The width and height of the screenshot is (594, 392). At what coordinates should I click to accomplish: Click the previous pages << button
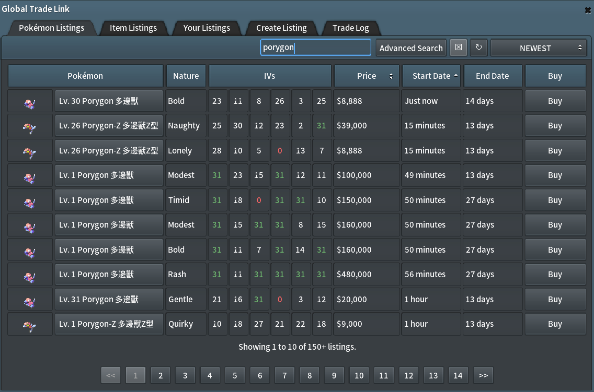tap(111, 375)
